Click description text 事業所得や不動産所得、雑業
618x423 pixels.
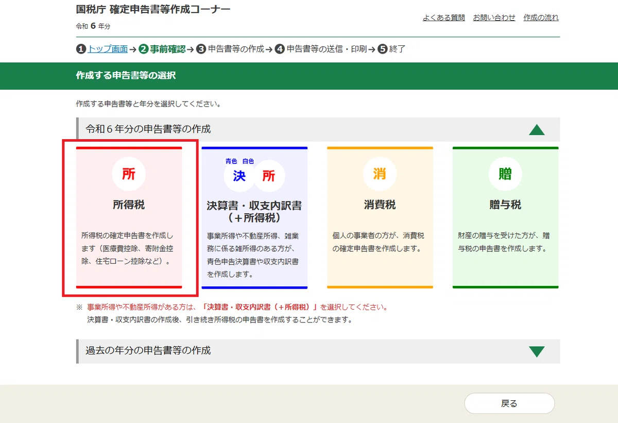253,235
